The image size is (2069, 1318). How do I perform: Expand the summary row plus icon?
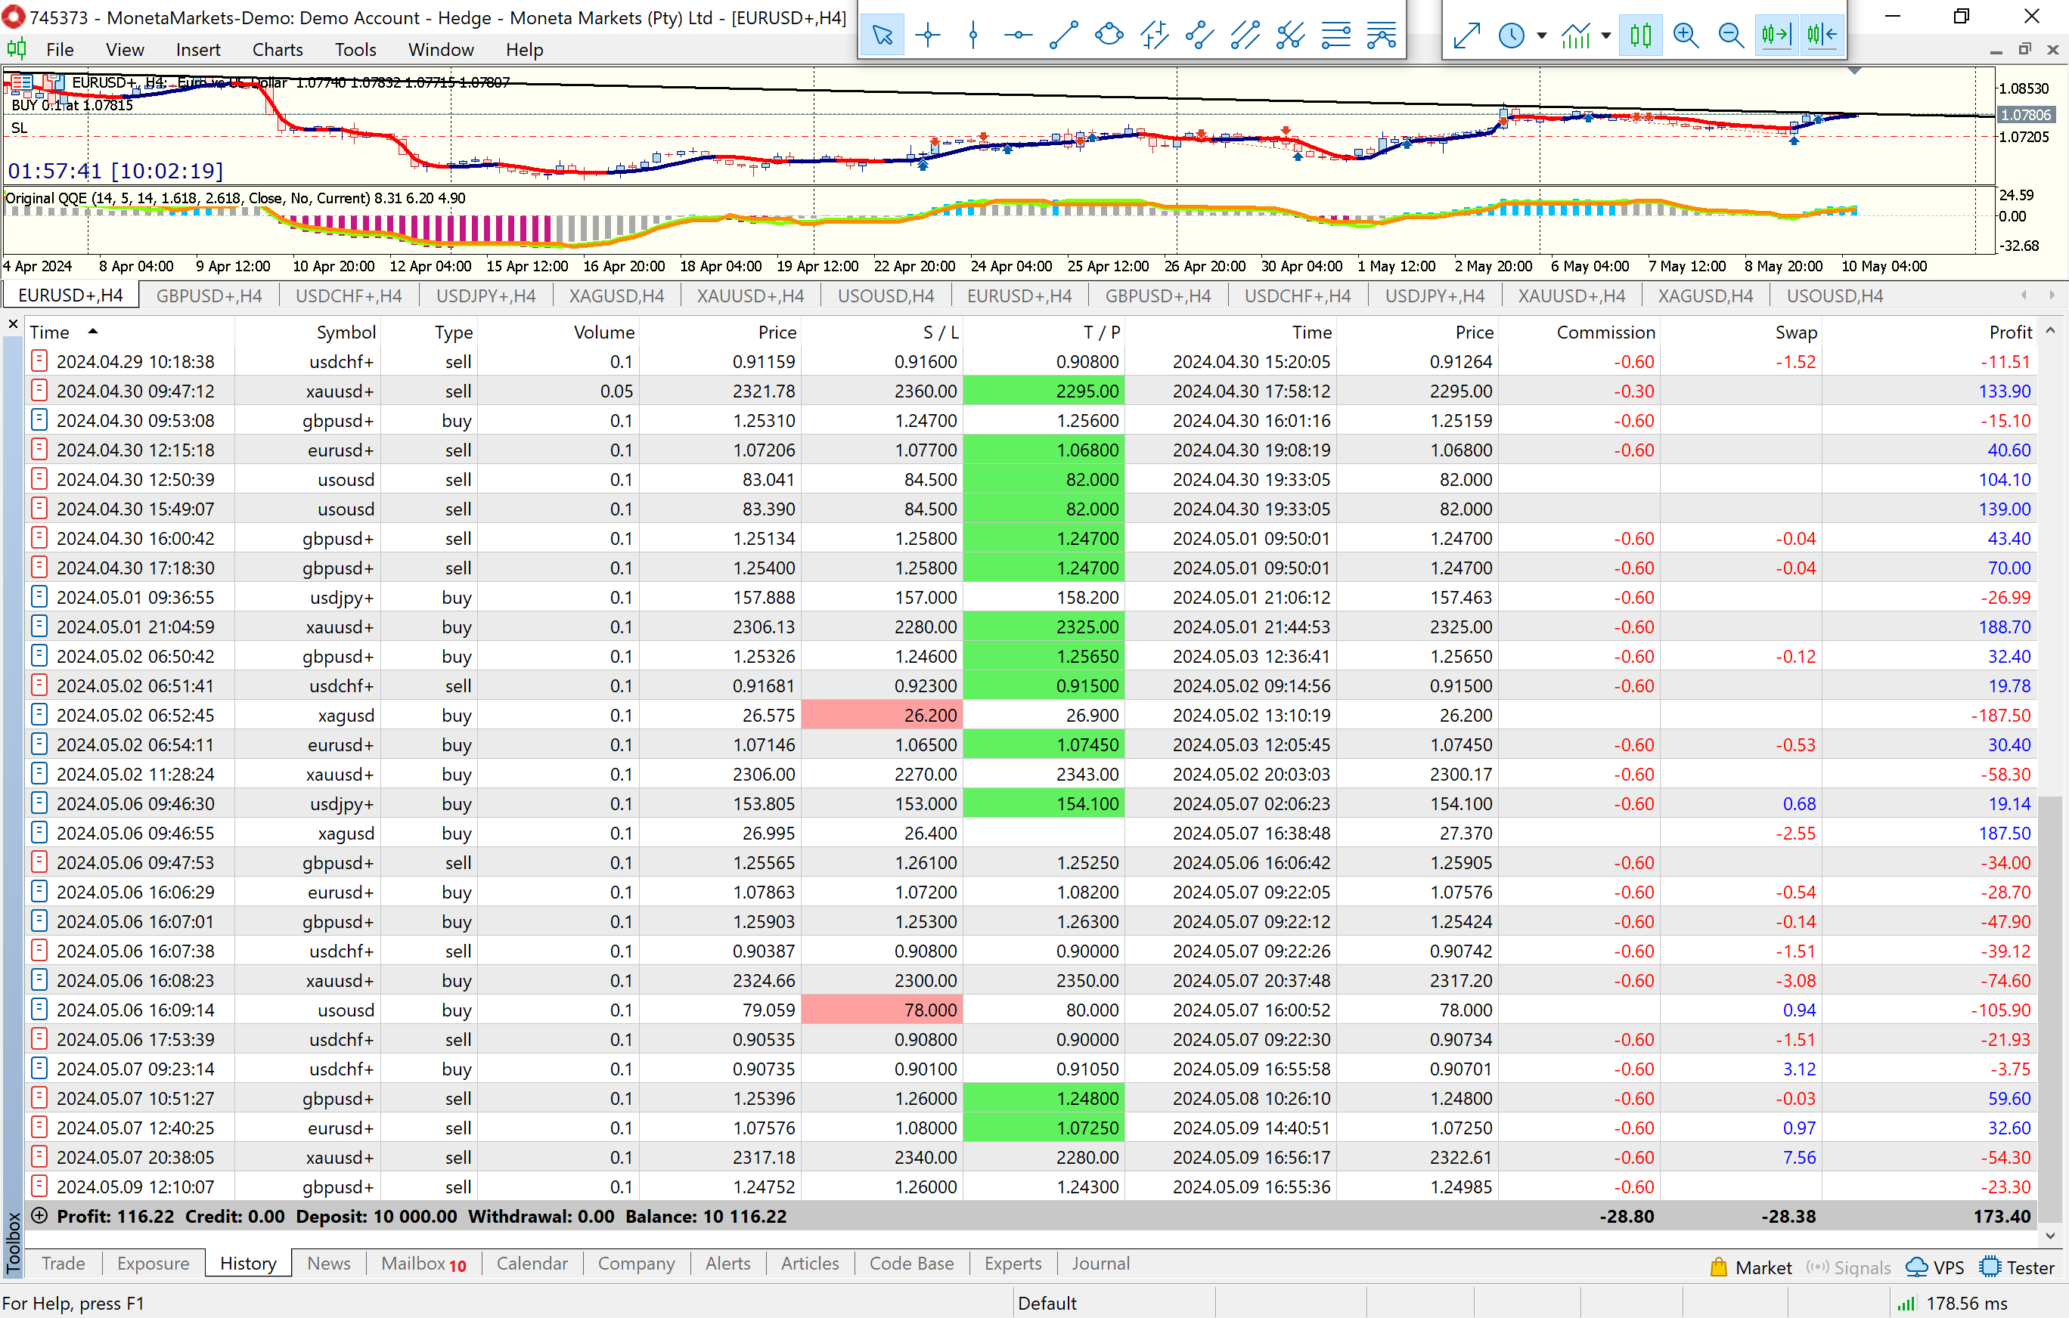click(x=39, y=1216)
